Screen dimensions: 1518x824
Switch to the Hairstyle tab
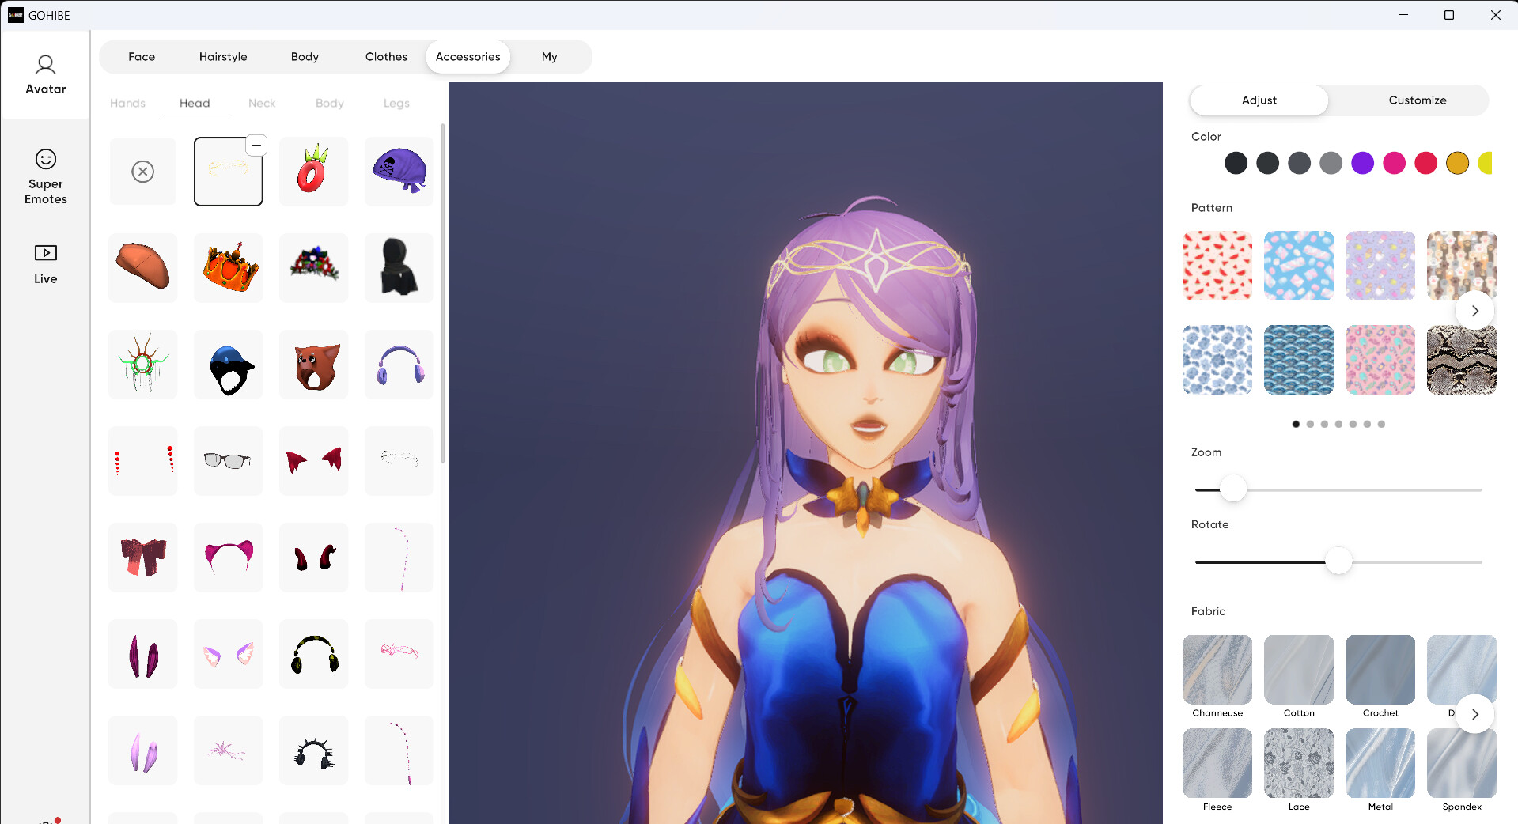click(x=223, y=57)
